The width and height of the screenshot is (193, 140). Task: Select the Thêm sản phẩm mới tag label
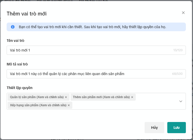[101, 97]
